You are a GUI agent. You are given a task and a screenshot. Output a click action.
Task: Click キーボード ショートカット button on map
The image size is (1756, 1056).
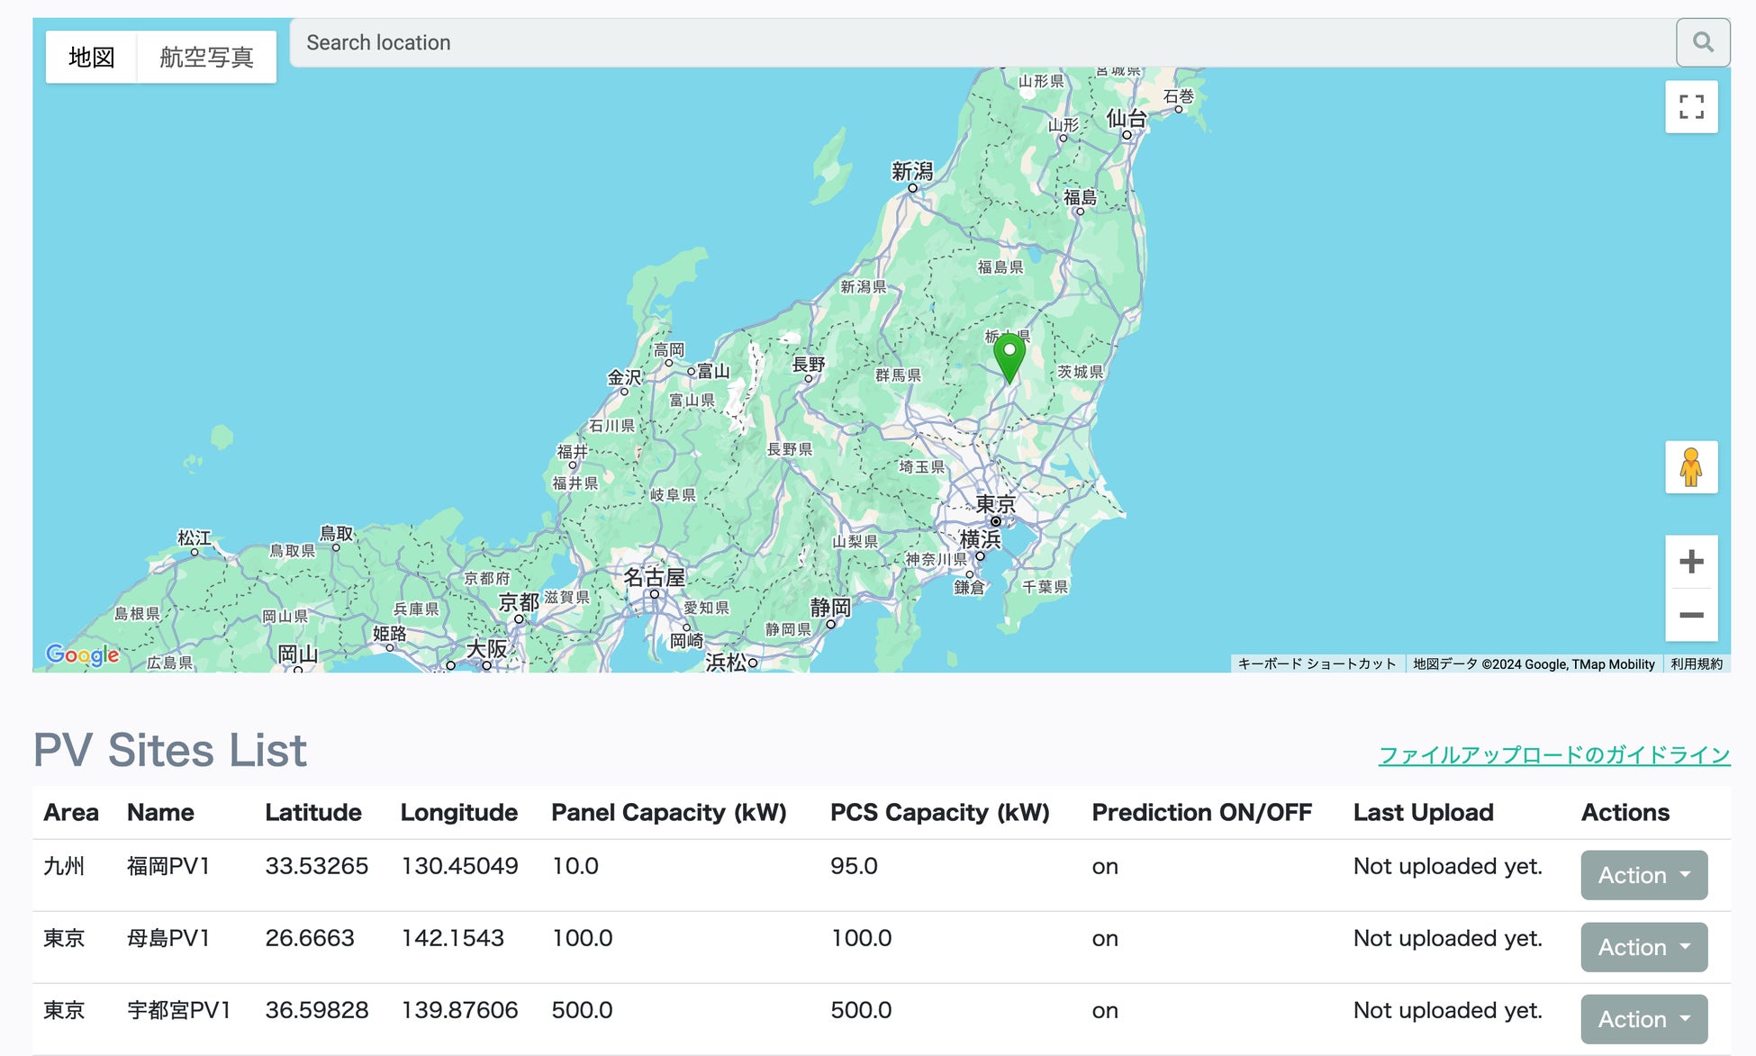click(1317, 663)
